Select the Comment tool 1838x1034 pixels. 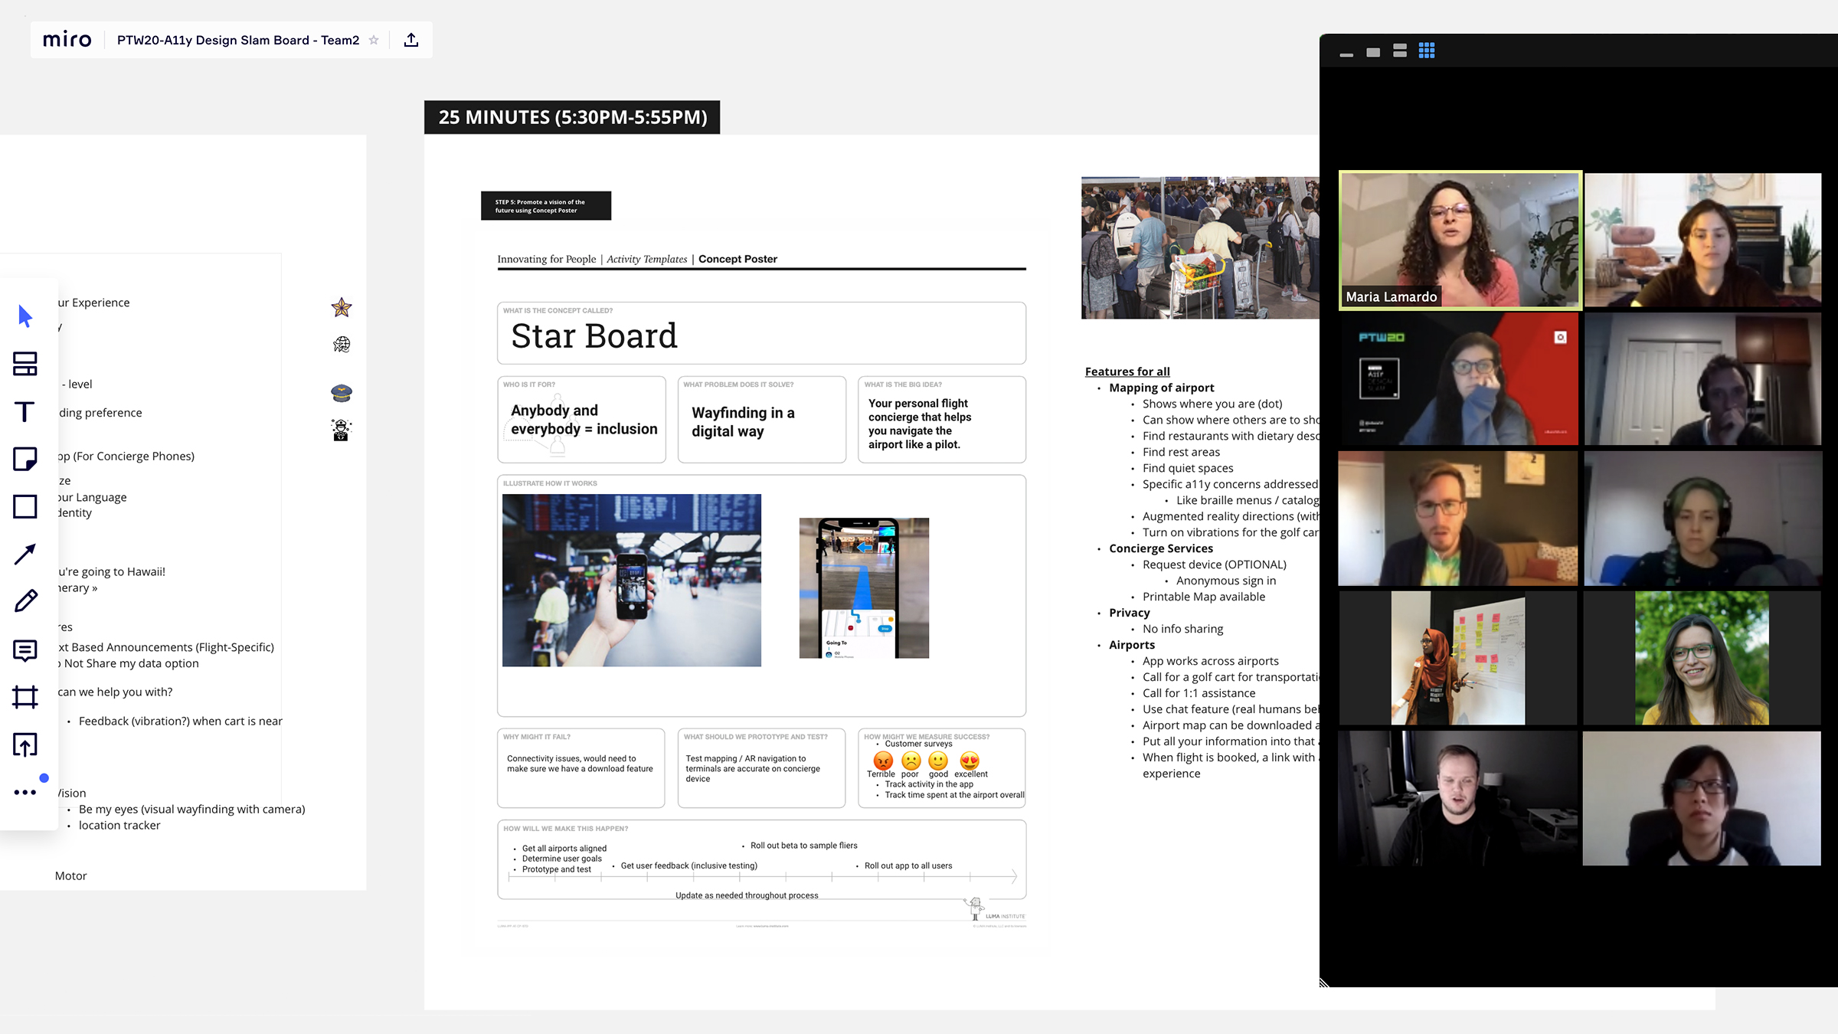pos(25,650)
